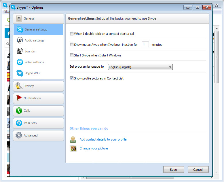
Task: Click the horizontal scrollbar in background Skype window
Action: pos(130,178)
